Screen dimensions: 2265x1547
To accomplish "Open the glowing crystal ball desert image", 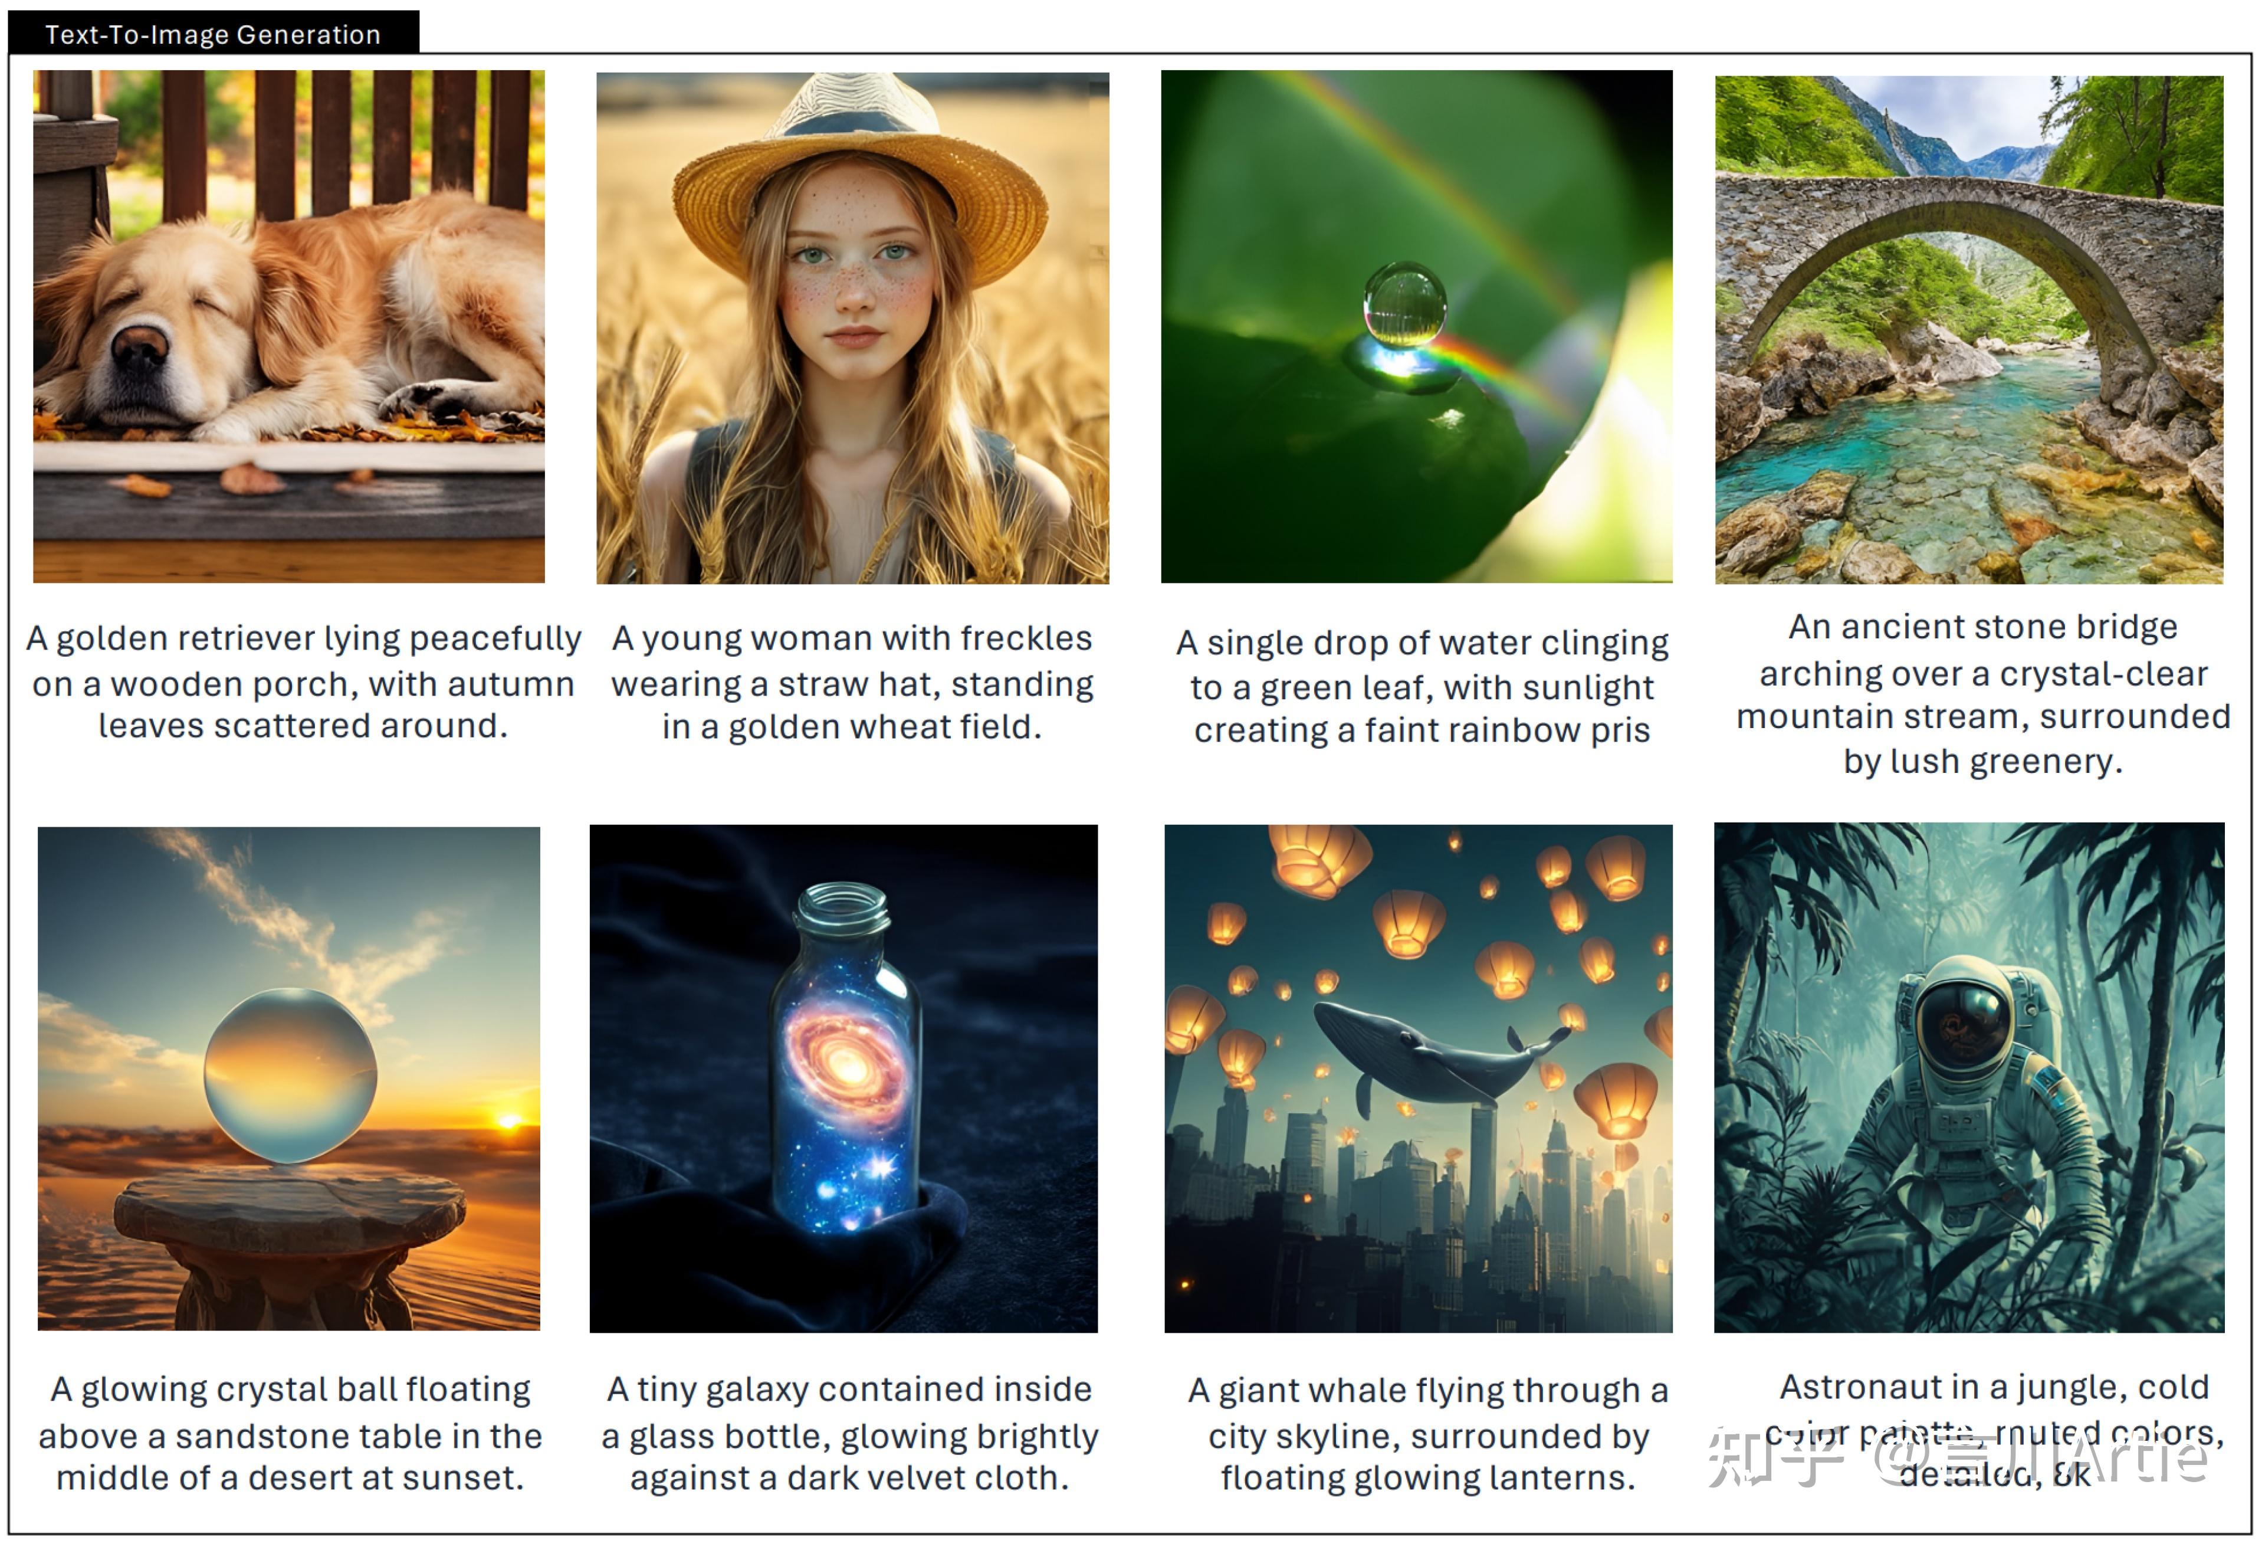I will [x=288, y=1078].
